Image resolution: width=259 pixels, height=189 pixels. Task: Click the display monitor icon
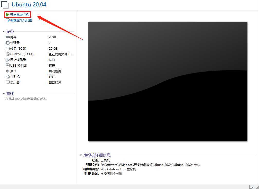pyautogui.click(x=8, y=82)
